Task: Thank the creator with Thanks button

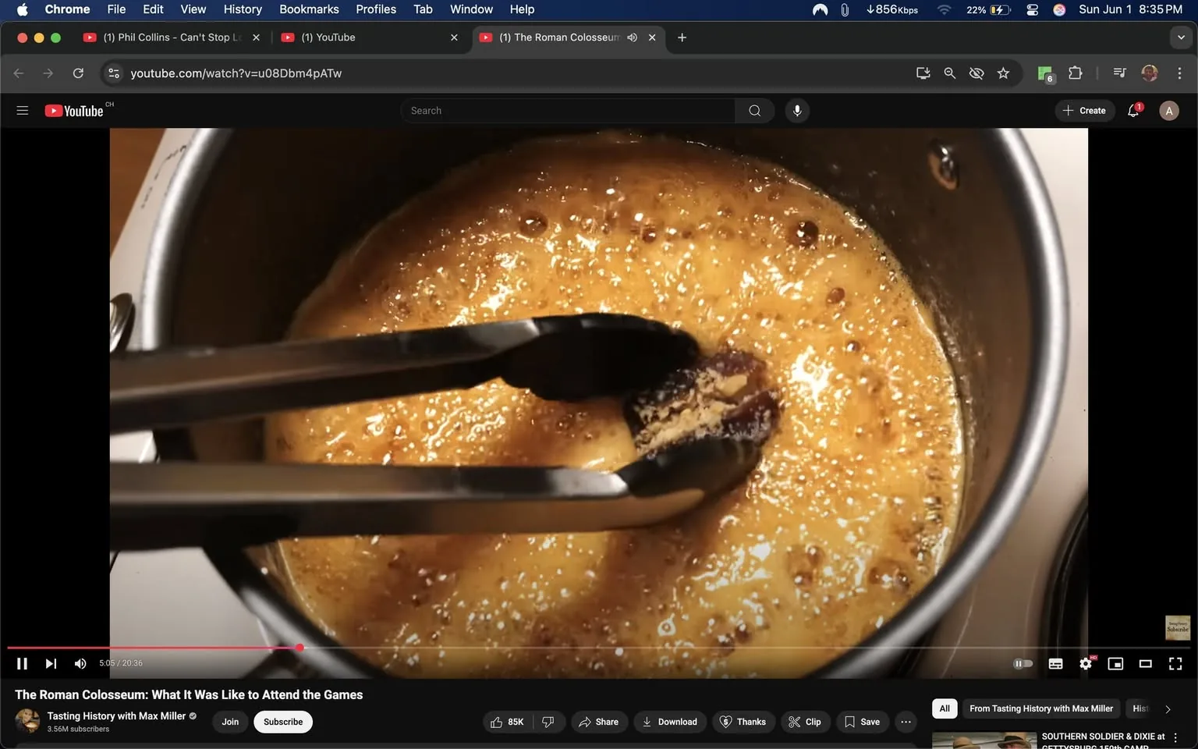Action: click(x=742, y=722)
